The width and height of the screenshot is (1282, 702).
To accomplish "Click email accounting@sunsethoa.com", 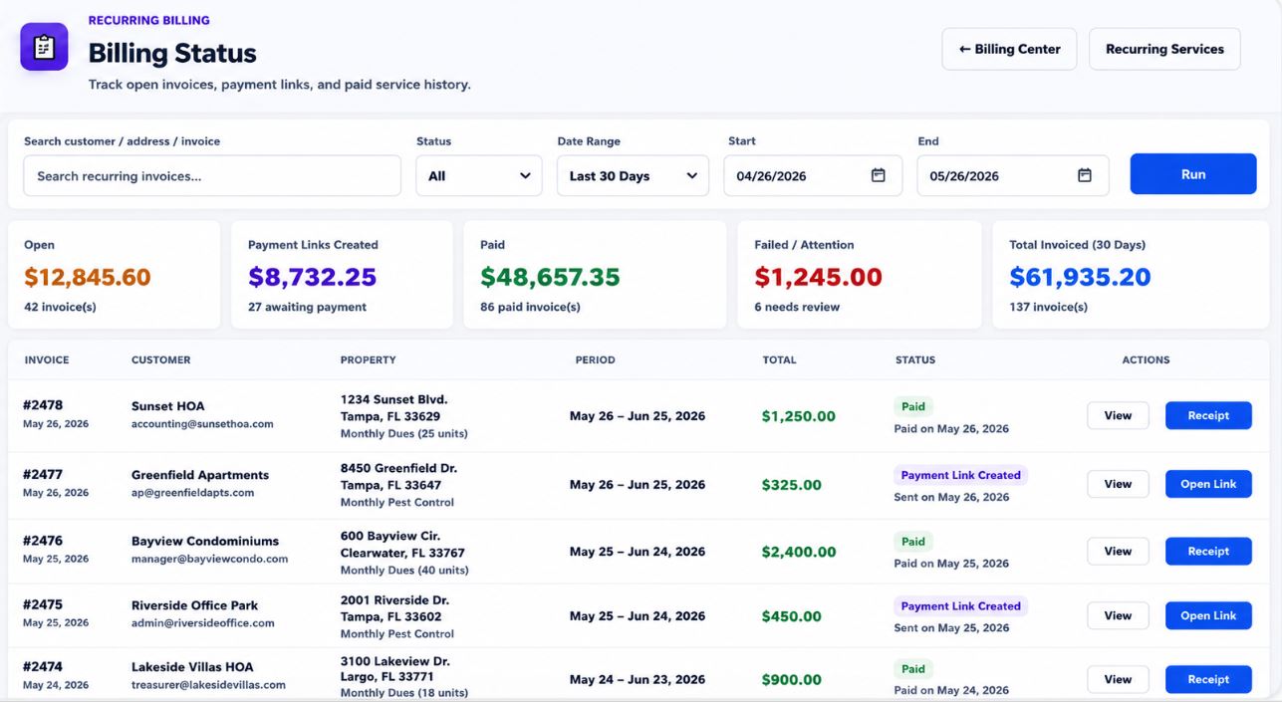I will click(x=202, y=424).
